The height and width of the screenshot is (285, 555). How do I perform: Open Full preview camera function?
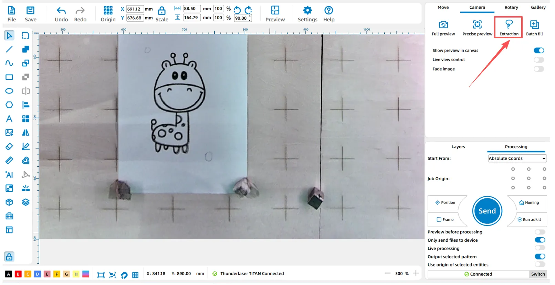click(443, 25)
